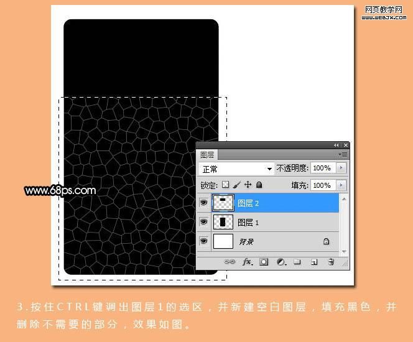Hide 图层 2 with eye icon
This screenshot has height=342, width=413.
point(203,203)
